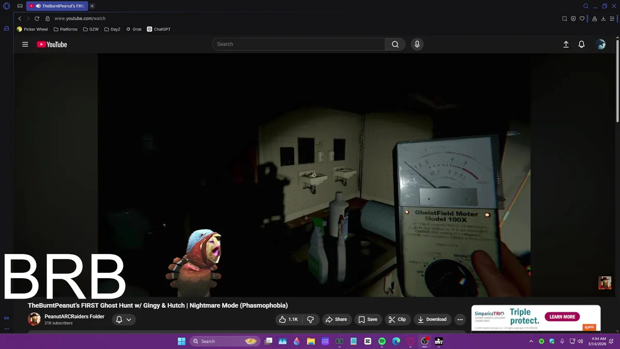Open the more actions three-dot menu
The image size is (620, 349).
click(460, 319)
